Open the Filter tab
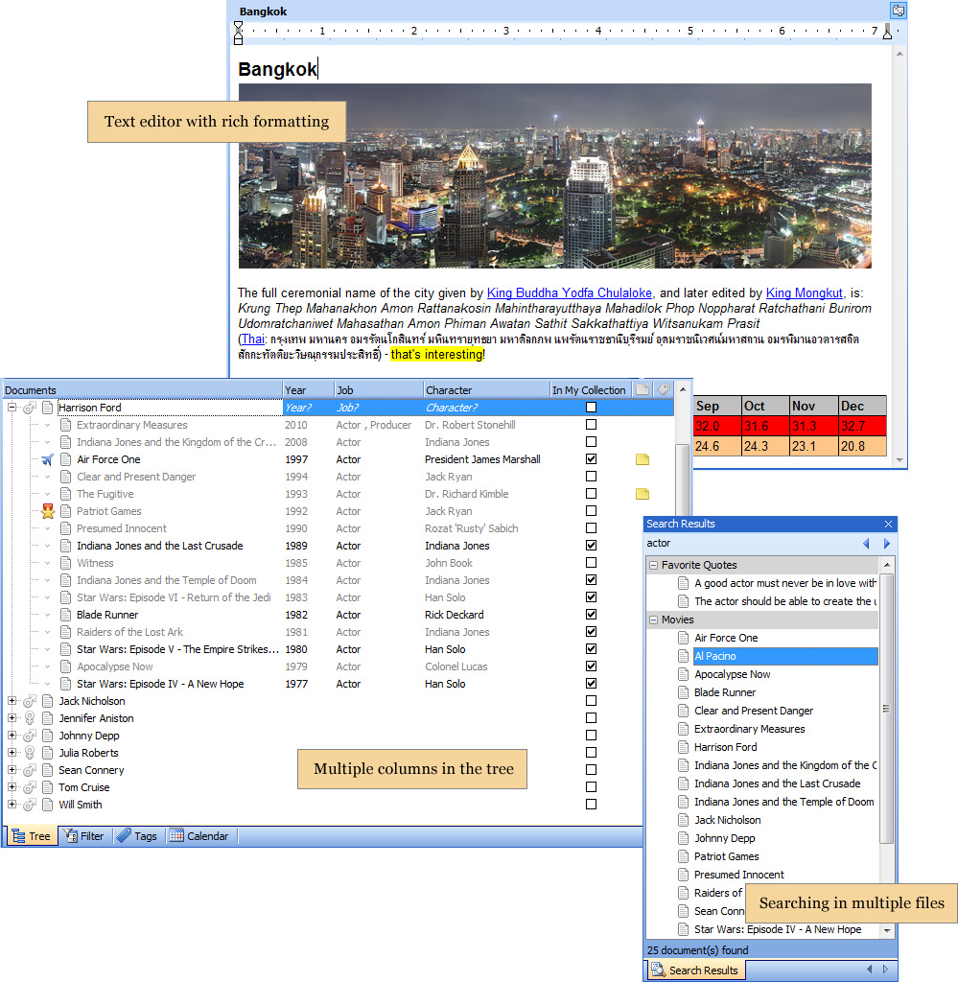 pos(83,836)
